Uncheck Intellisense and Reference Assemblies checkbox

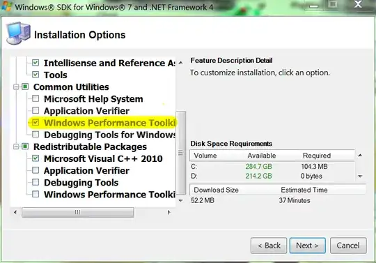[36, 63]
